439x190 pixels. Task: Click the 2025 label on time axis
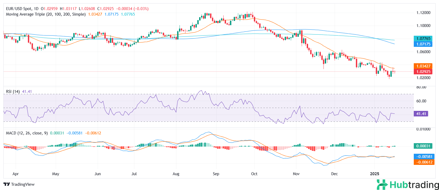tap(374, 174)
